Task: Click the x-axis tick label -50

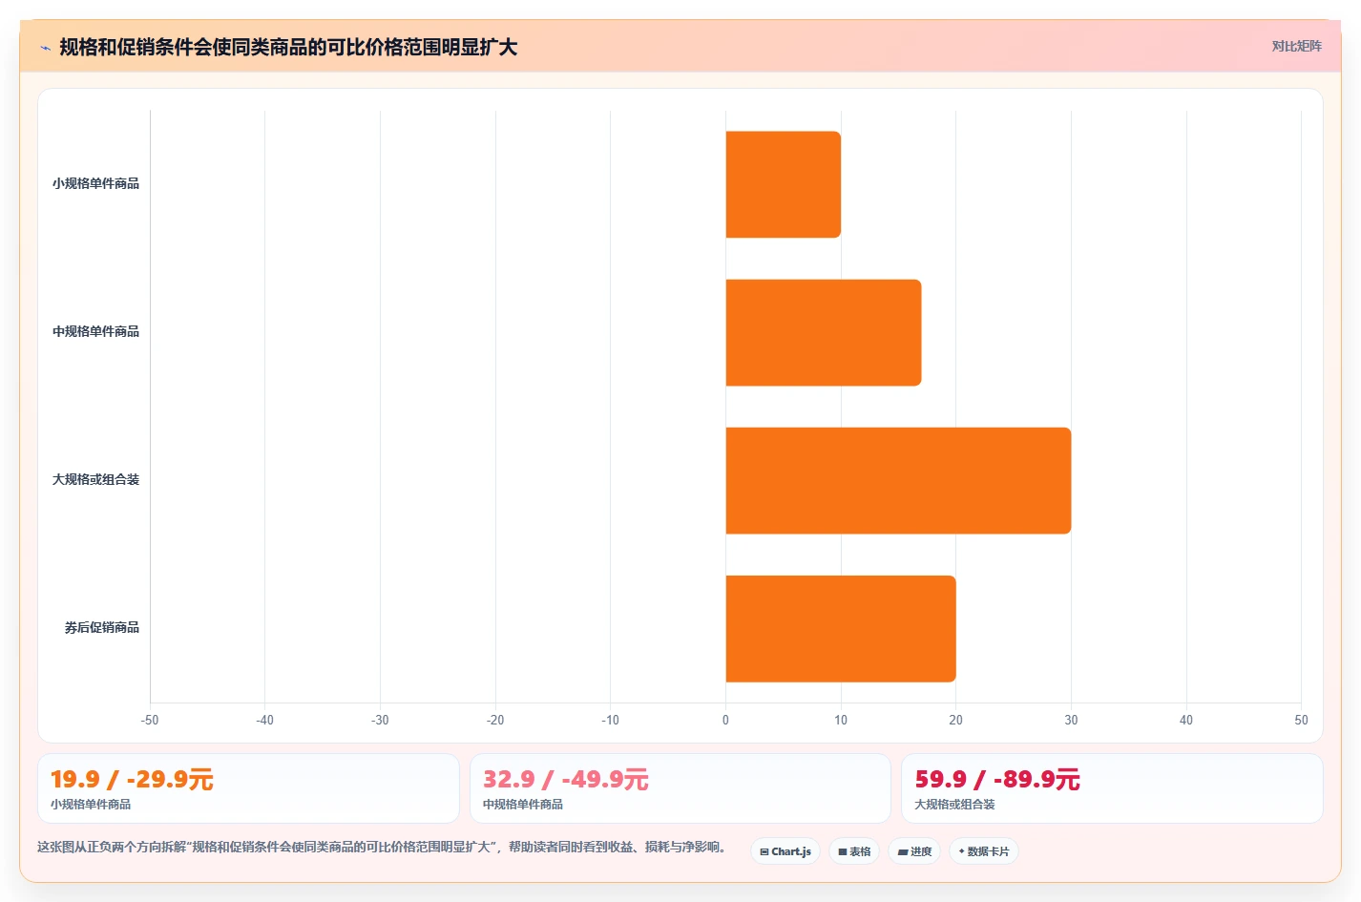Action: (150, 720)
